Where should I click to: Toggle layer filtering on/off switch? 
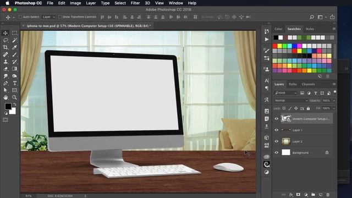(335, 92)
